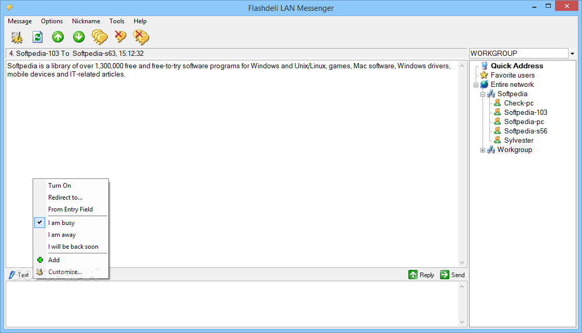Collapse the Softpedia tree node
This screenshot has height=333, width=582.
click(x=482, y=94)
